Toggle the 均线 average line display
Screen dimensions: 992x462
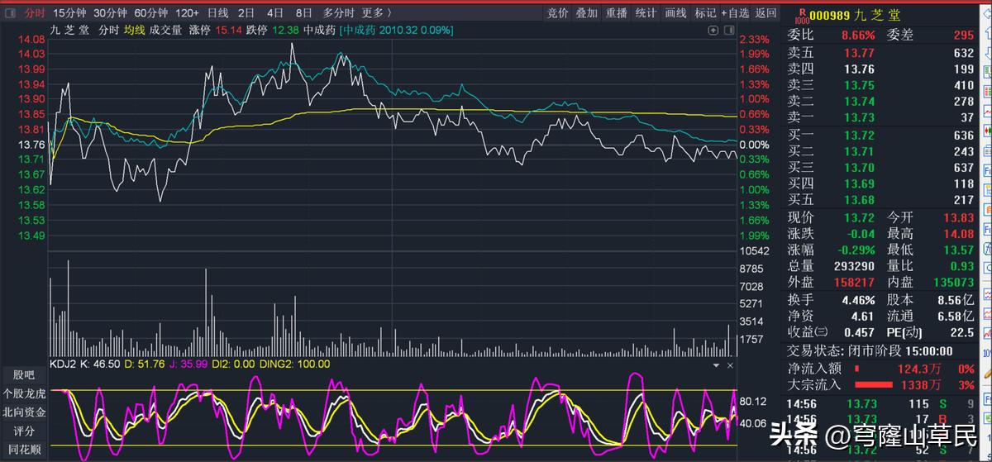pyautogui.click(x=134, y=30)
